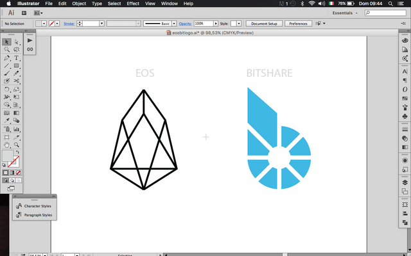
Task: Enable Draw Behind mode
Action: tap(12, 180)
